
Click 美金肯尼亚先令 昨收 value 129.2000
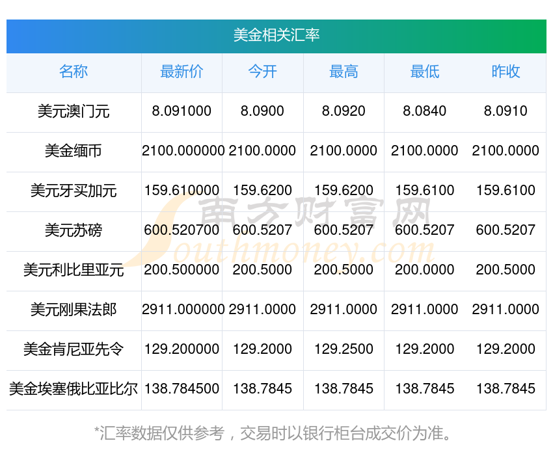506,349
